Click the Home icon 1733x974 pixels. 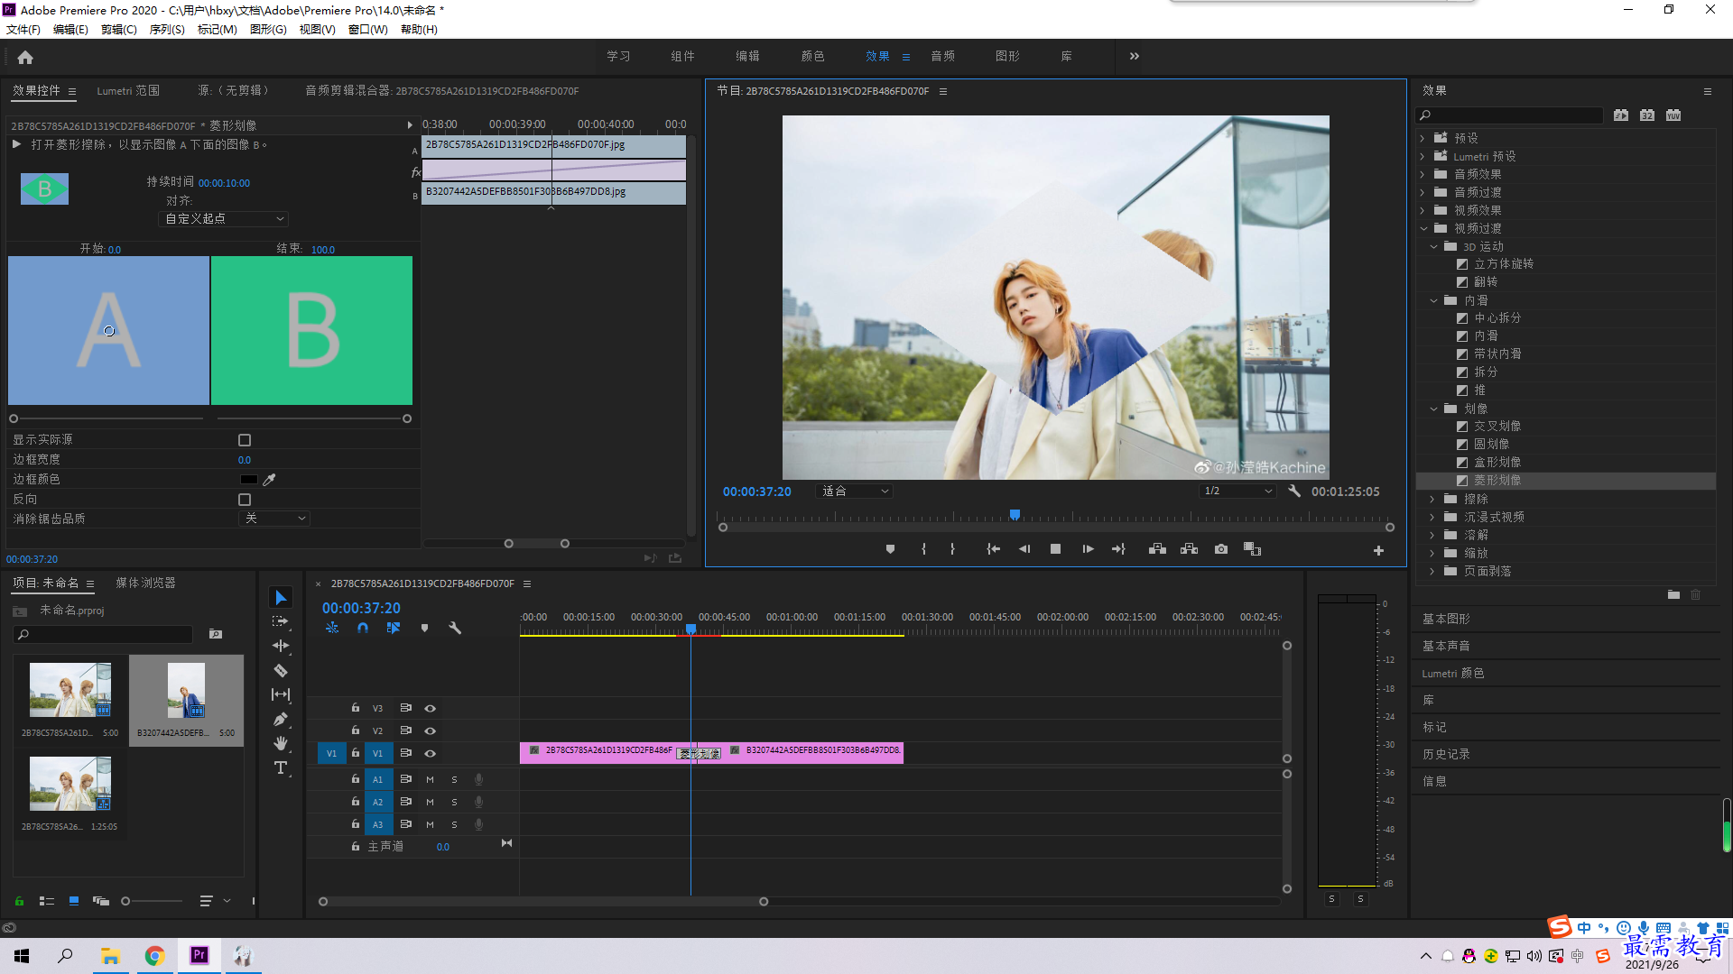pos(25,57)
